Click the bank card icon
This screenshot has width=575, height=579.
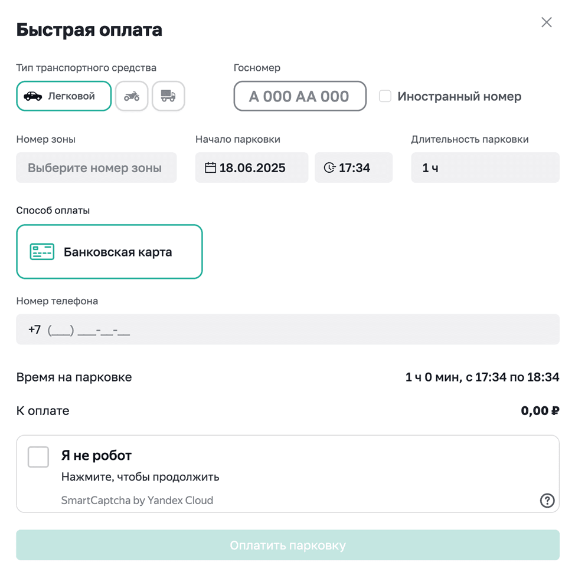(x=42, y=252)
